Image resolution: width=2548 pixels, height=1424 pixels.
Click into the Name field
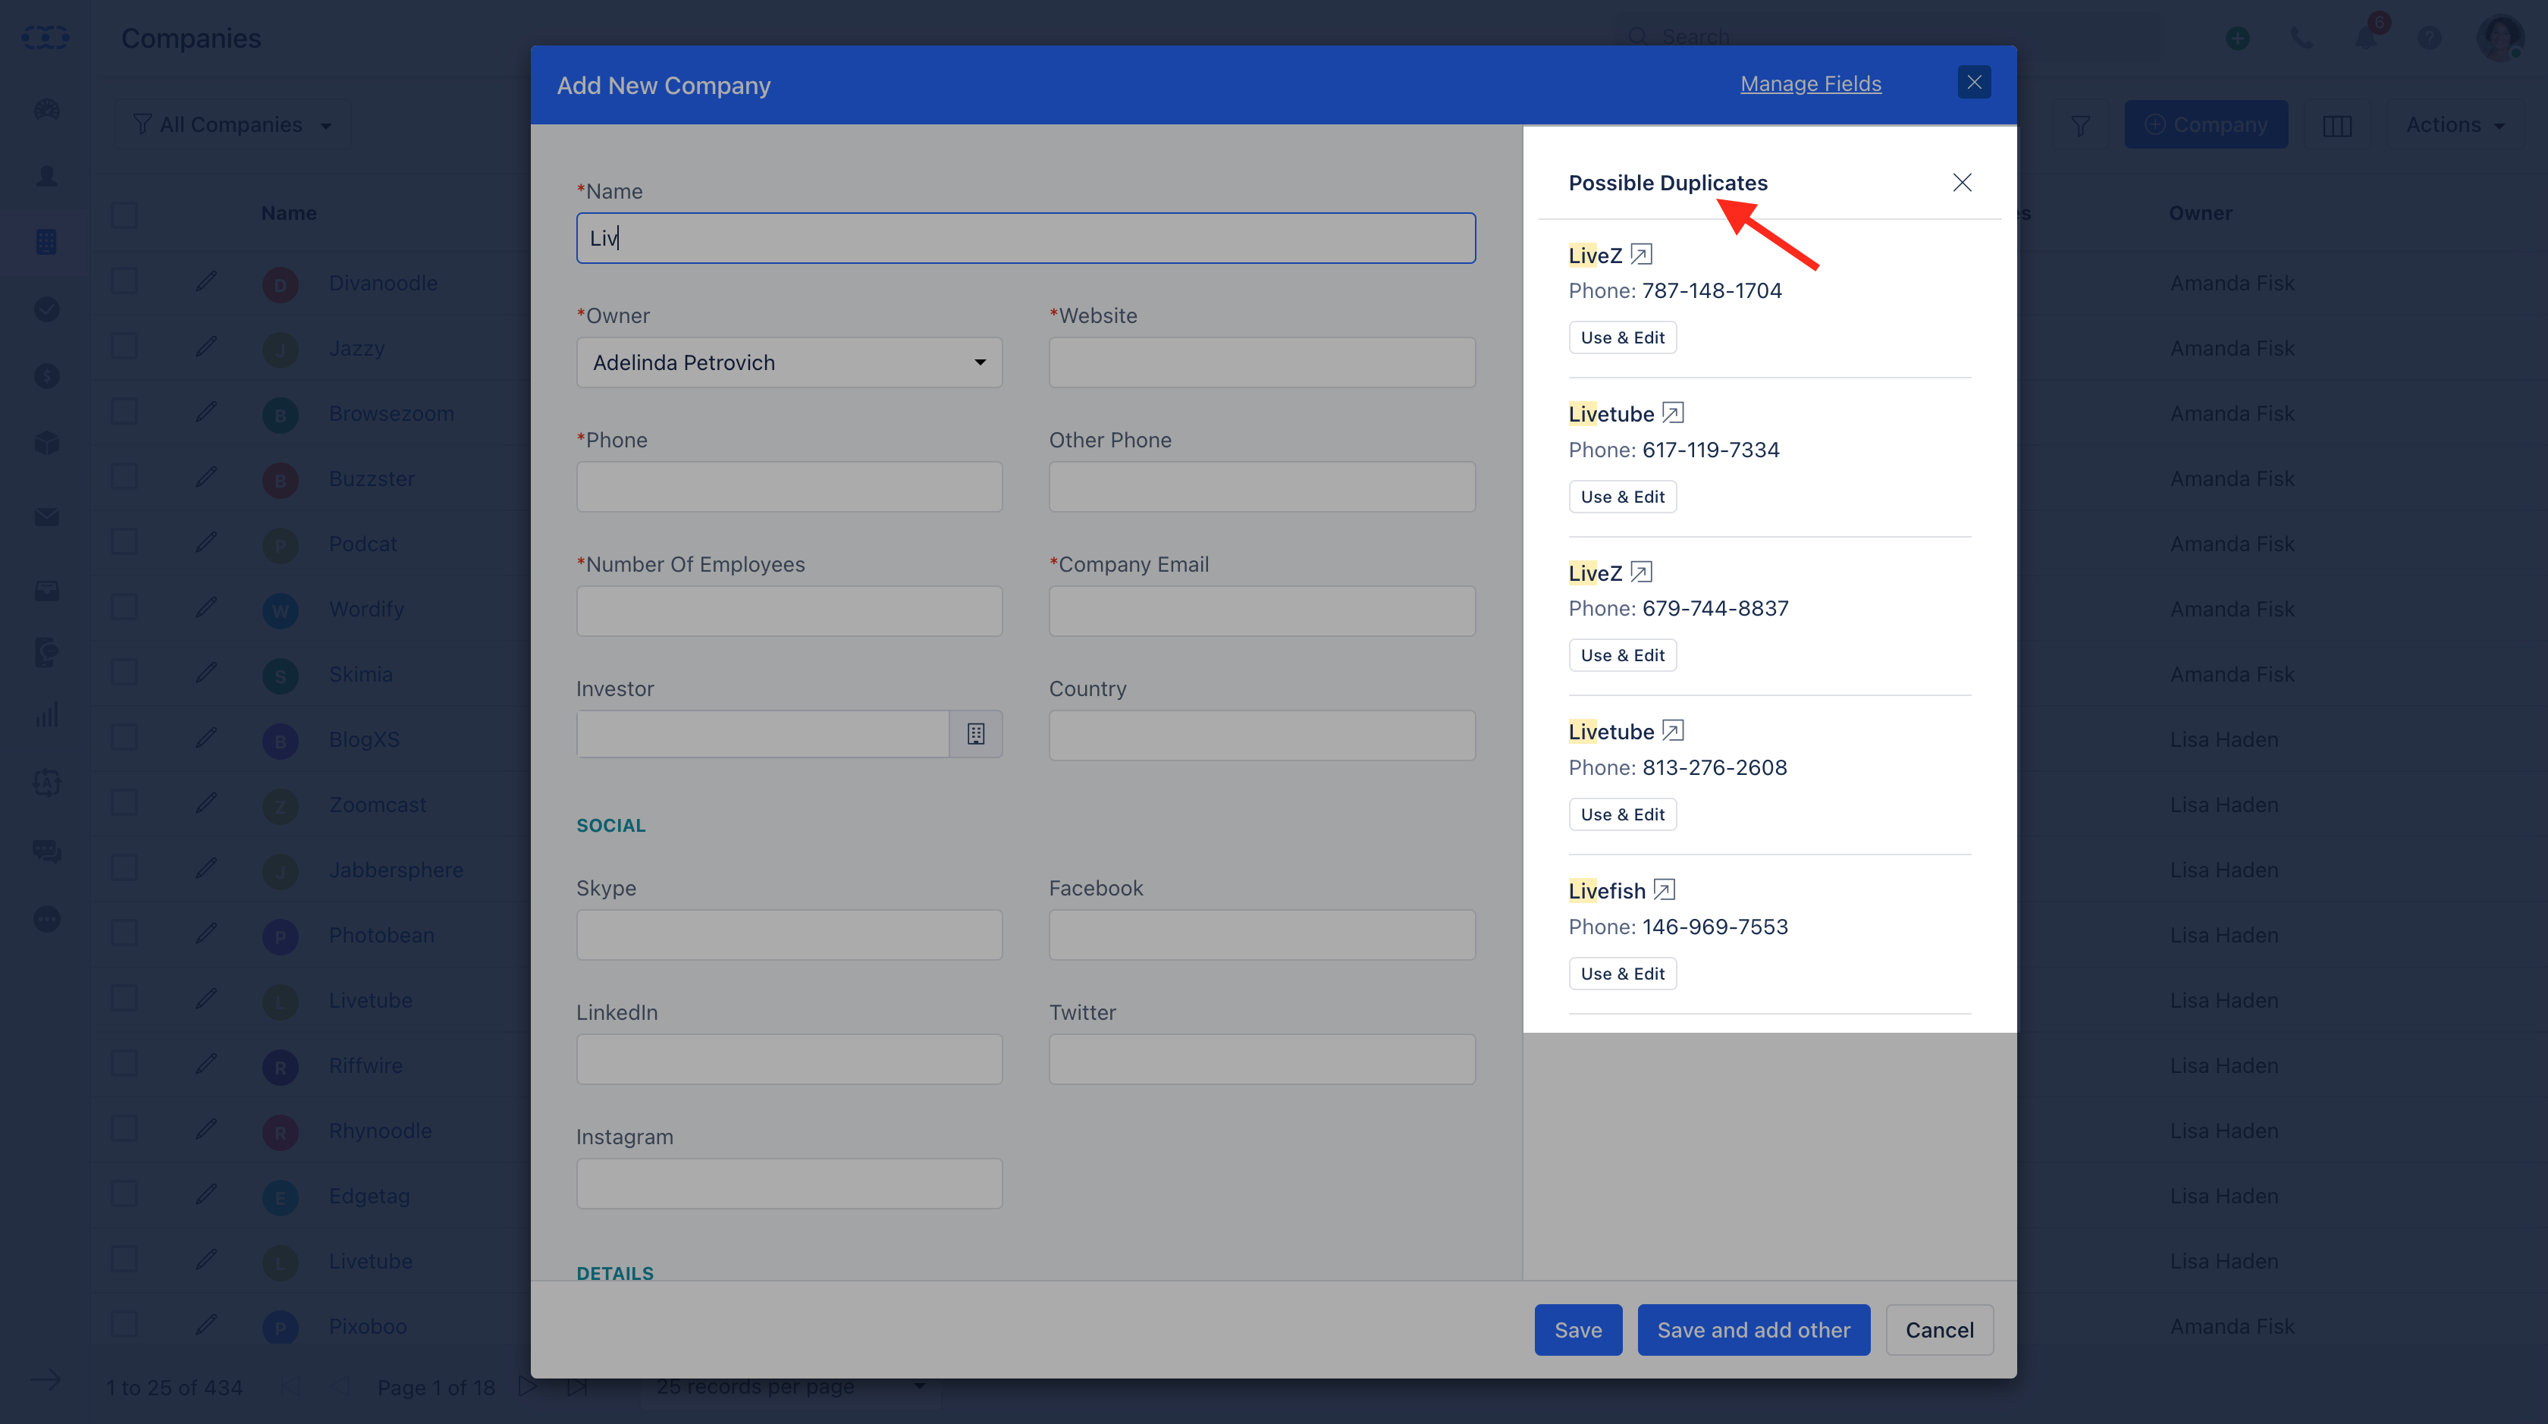point(1026,238)
